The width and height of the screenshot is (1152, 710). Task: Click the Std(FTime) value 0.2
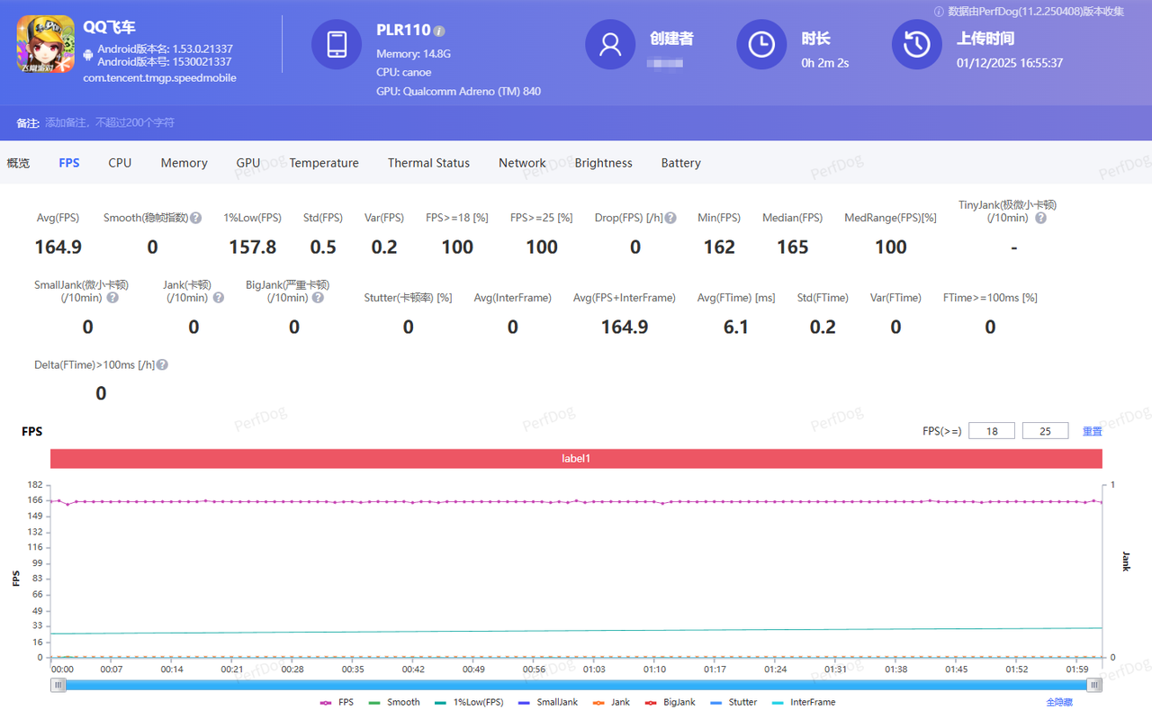coord(823,327)
